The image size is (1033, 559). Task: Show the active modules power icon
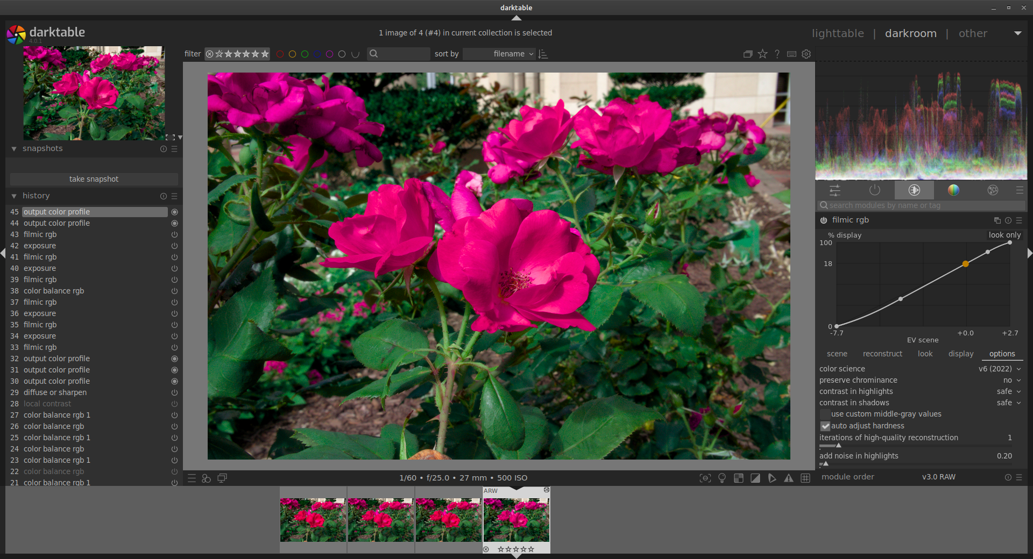coord(874,190)
